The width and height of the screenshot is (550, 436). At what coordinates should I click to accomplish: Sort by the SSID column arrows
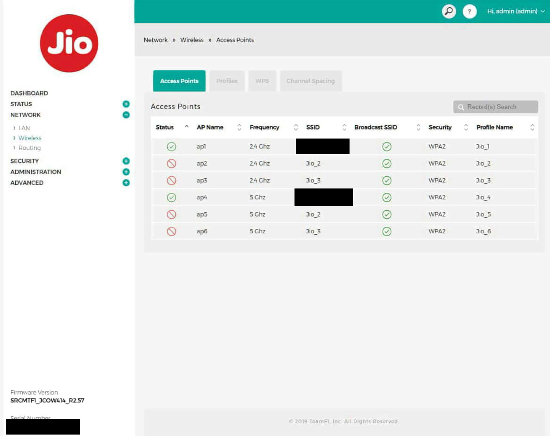(x=344, y=127)
